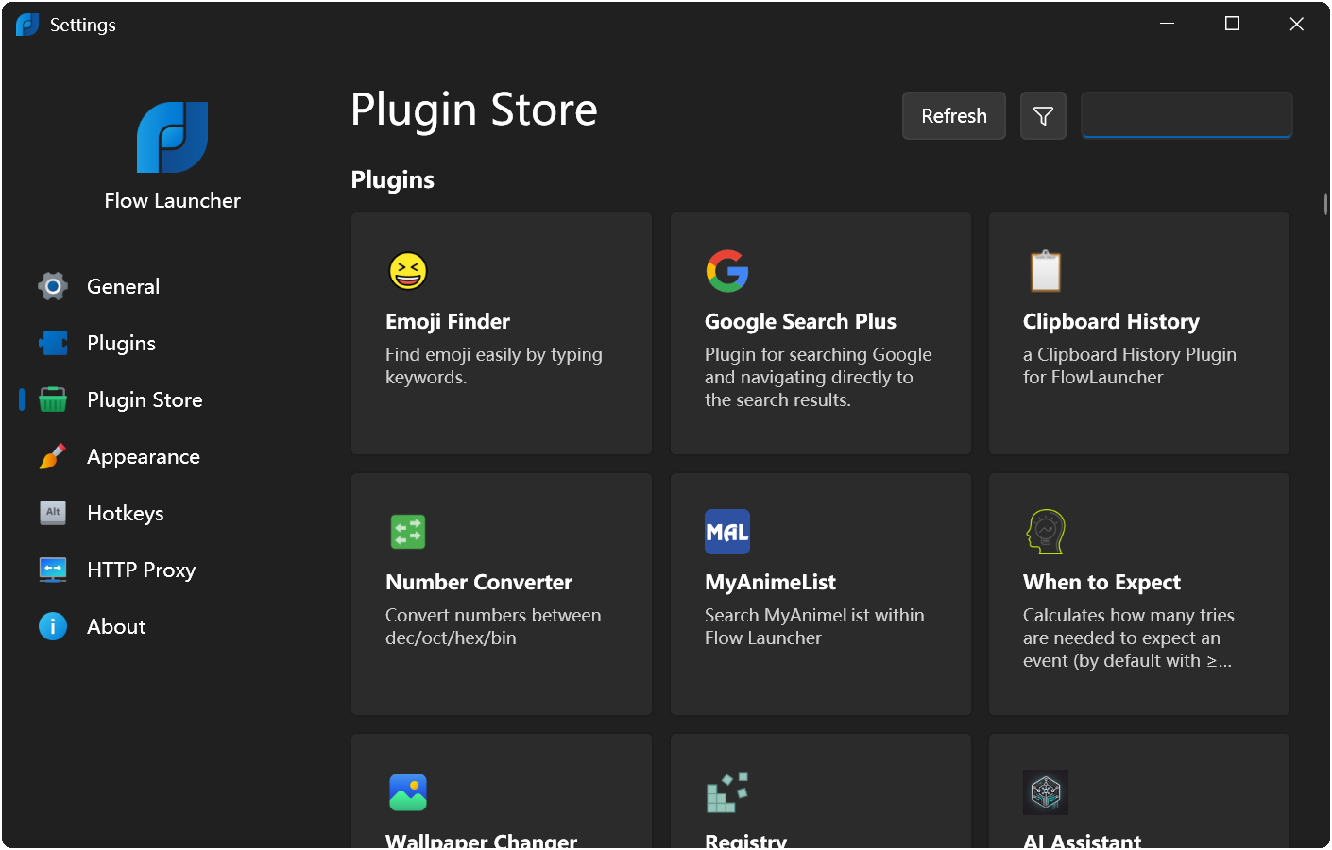The width and height of the screenshot is (1332, 850).
Task: Click the When to Expect head icon
Action: 1045,531
